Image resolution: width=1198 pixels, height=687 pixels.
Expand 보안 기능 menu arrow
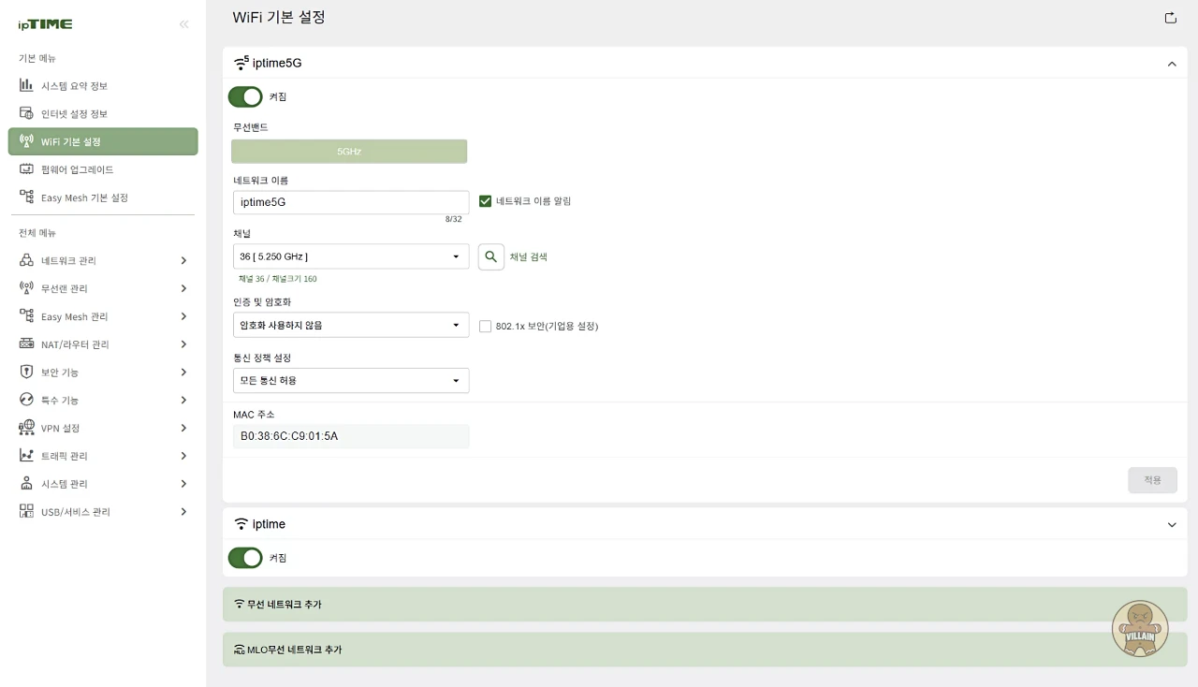(x=183, y=372)
